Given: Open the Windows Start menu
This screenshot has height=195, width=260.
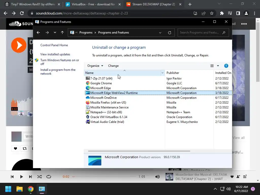Looking at the screenshot, I should (8, 189).
